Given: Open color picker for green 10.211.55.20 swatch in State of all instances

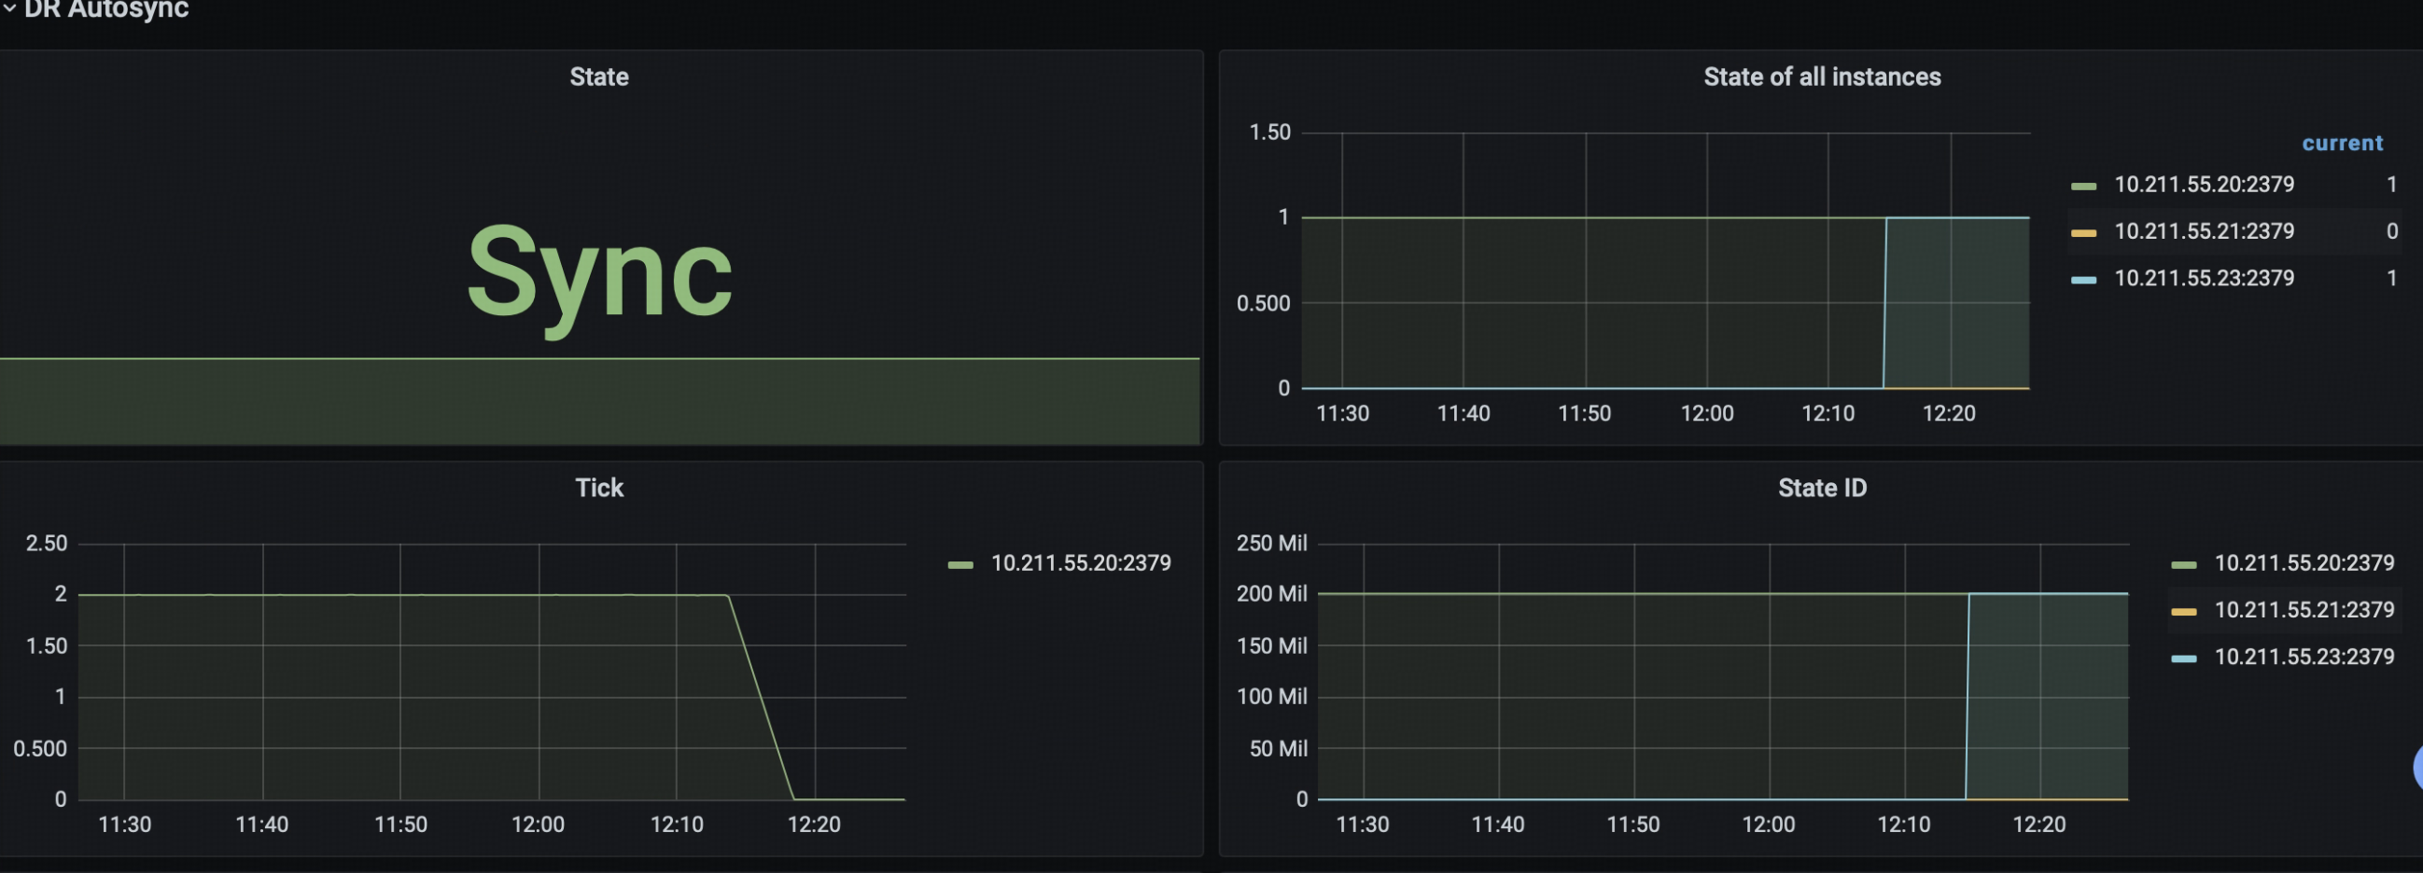Looking at the screenshot, I should [x=2083, y=186].
